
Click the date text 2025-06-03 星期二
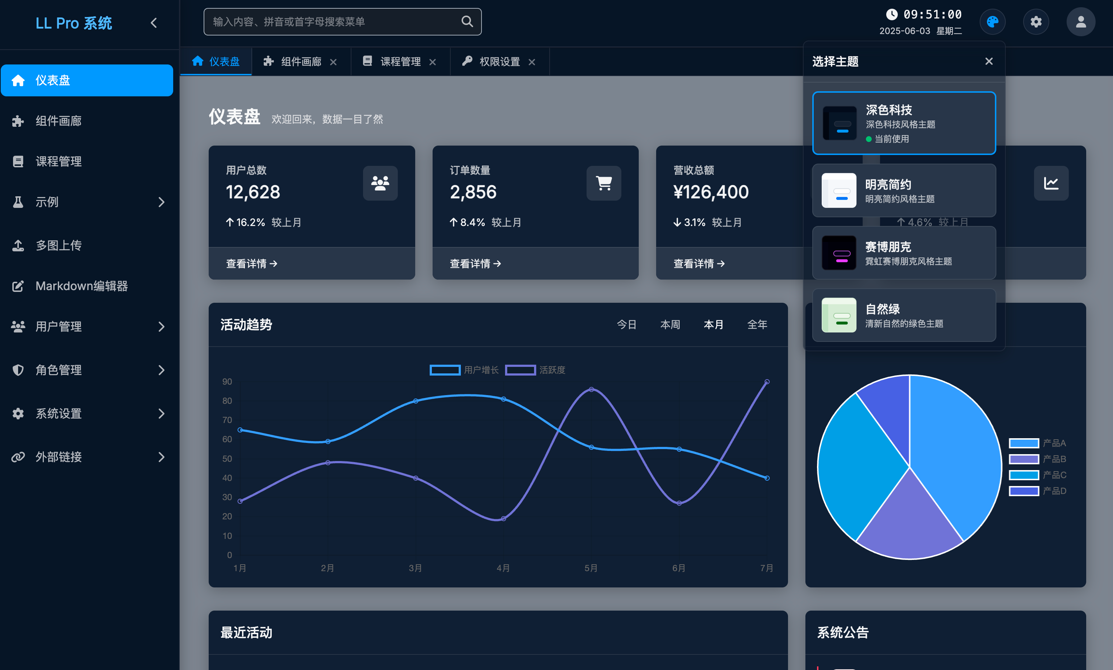pos(920,31)
